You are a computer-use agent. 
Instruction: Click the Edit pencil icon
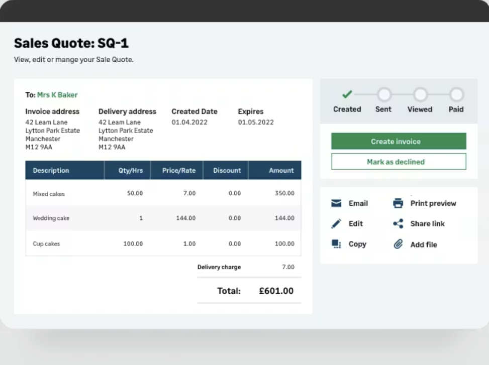click(x=336, y=223)
